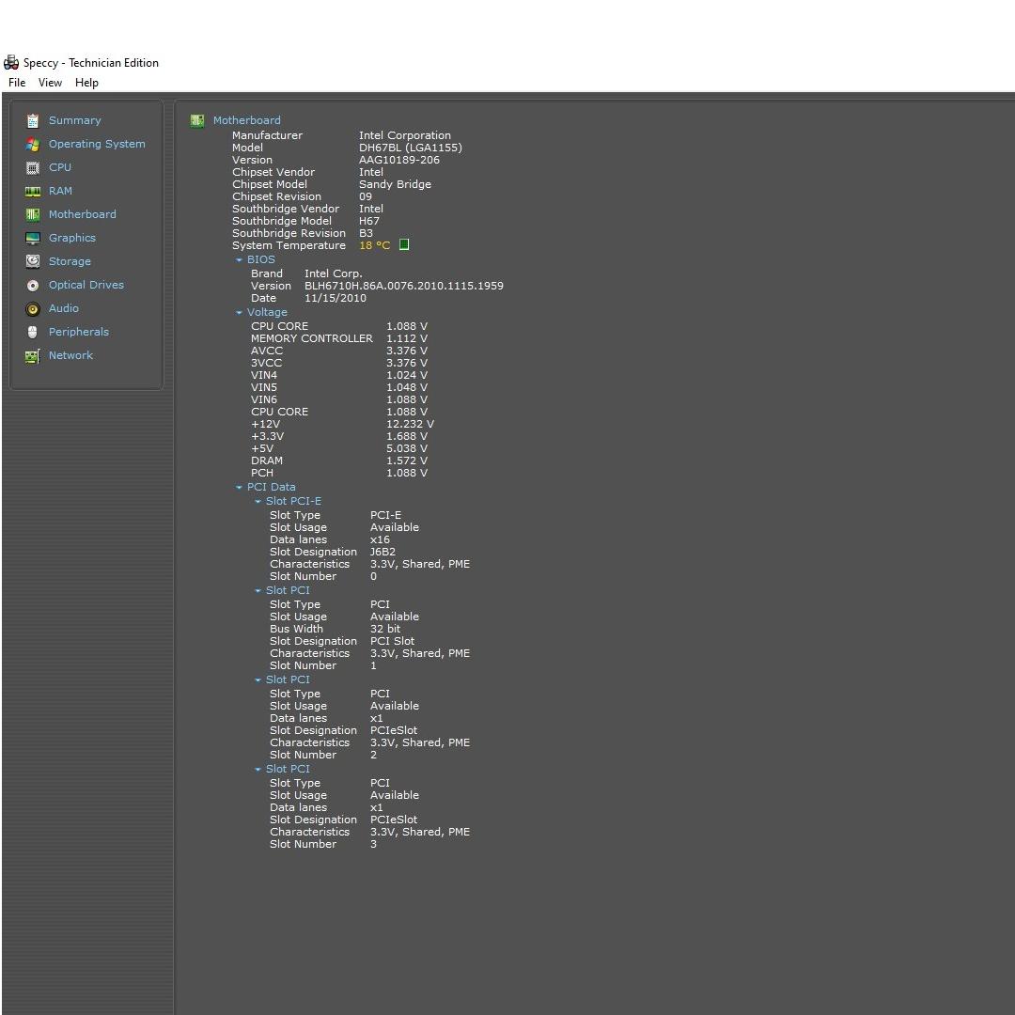Open the Graphics monitor icon
Image resolution: width=1015 pixels, height=1015 pixels.
coord(33,238)
